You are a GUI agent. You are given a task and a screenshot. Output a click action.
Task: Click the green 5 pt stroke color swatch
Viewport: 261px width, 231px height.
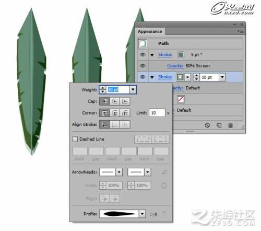point(181,55)
